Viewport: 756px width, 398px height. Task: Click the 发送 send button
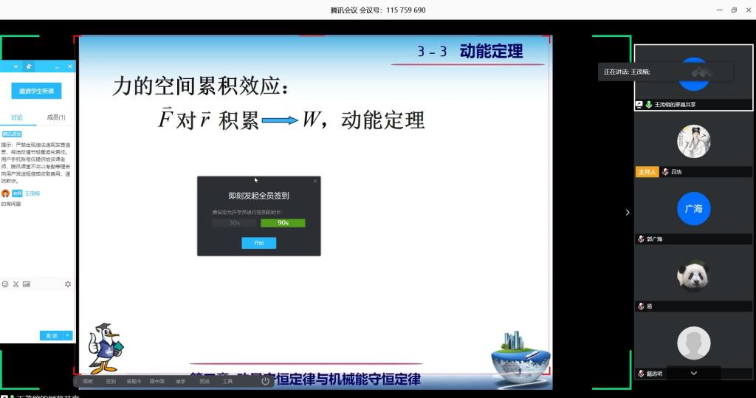point(52,335)
